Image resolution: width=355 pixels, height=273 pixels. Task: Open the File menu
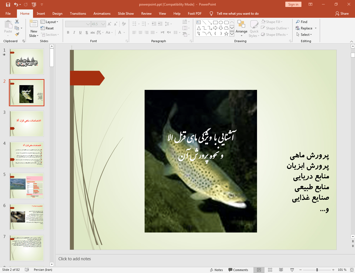tap(8, 14)
